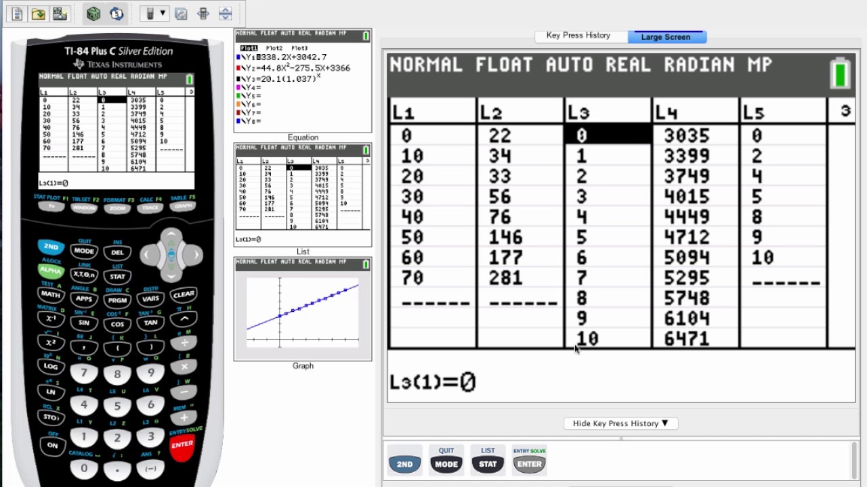Image resolution: width=867 pixels, height=487 pixels.
Task: Click the 281 cell in L2 column
Action: coord(505,278)
